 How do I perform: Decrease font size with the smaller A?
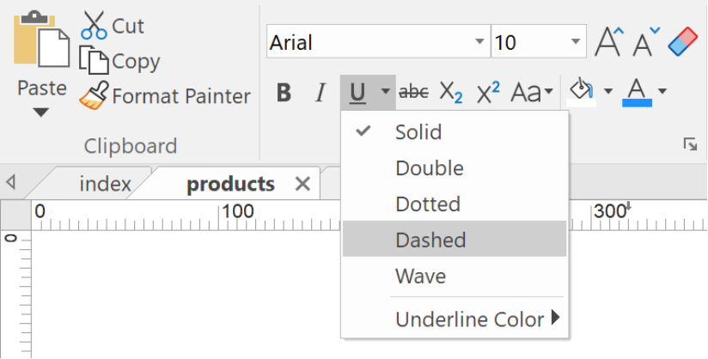(645, 41)
